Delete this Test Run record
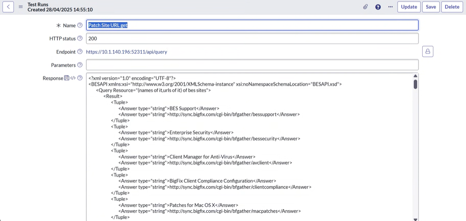466x221 pixels. point(452,7)
